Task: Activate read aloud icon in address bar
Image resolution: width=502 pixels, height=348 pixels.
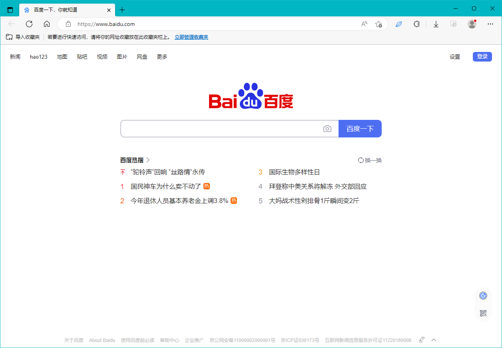Action: pyautogui.click(x=364, y=24)
